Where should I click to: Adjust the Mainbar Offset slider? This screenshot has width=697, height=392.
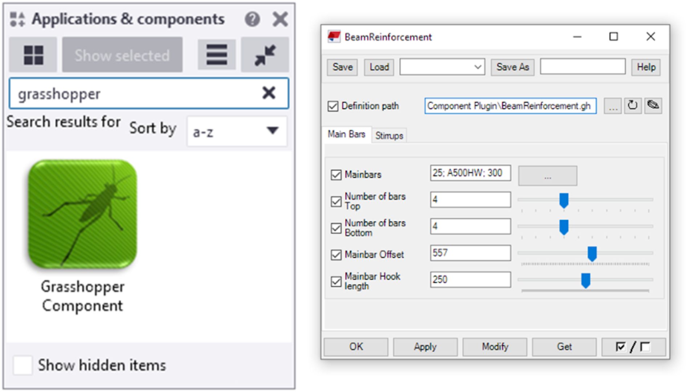pyautogui.click(x=592, y=254)
